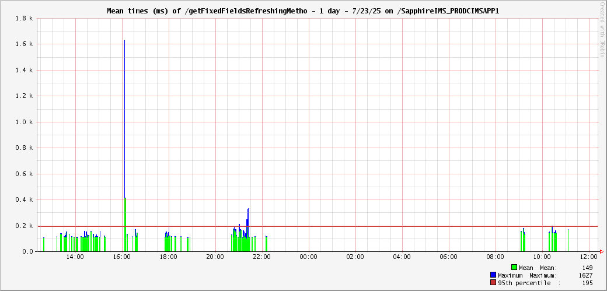The height and width of the screenshot is (291, 607).
Task: Click the tall blue maximum spike after 16:00
Action: (x=125, y=119)
